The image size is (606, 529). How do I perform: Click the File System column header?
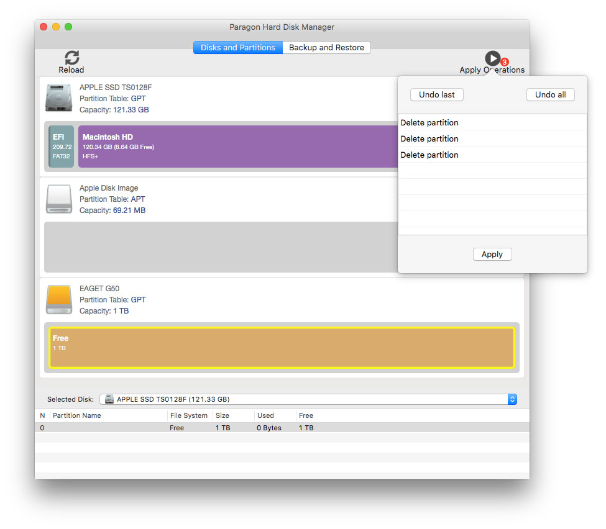(188, 415)
